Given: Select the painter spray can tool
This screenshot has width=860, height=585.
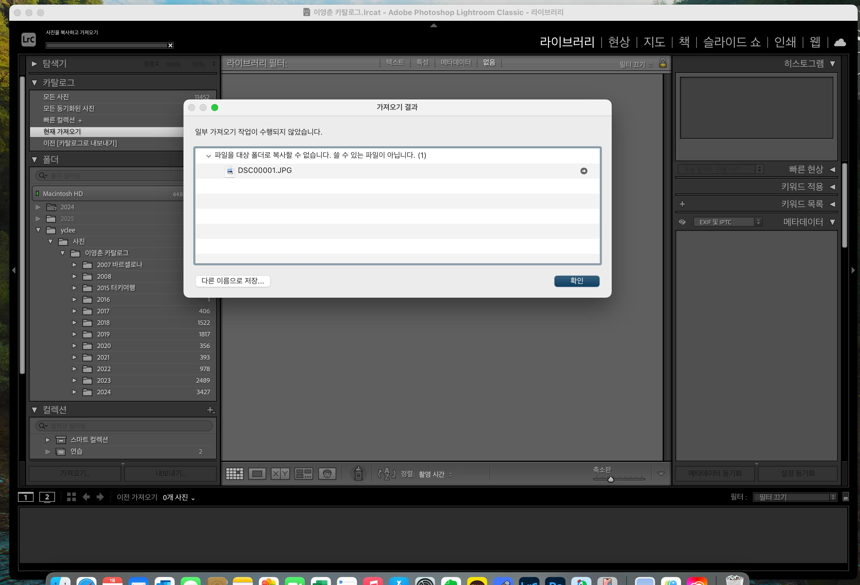Looking at the screenshot, I should [x=358, y=473].
